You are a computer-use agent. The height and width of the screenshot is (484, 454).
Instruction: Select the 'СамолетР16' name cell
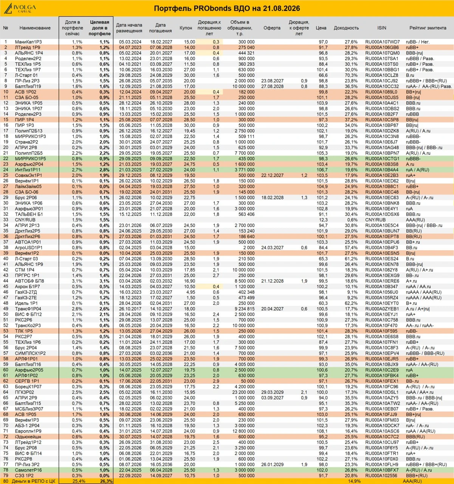pyautogui.click(x=28, y=470)
